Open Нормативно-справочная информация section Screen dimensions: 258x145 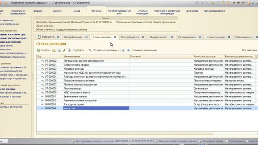(167, 12)
